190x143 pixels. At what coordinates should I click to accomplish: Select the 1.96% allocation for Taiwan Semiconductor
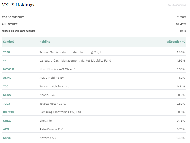click(181, 52)
